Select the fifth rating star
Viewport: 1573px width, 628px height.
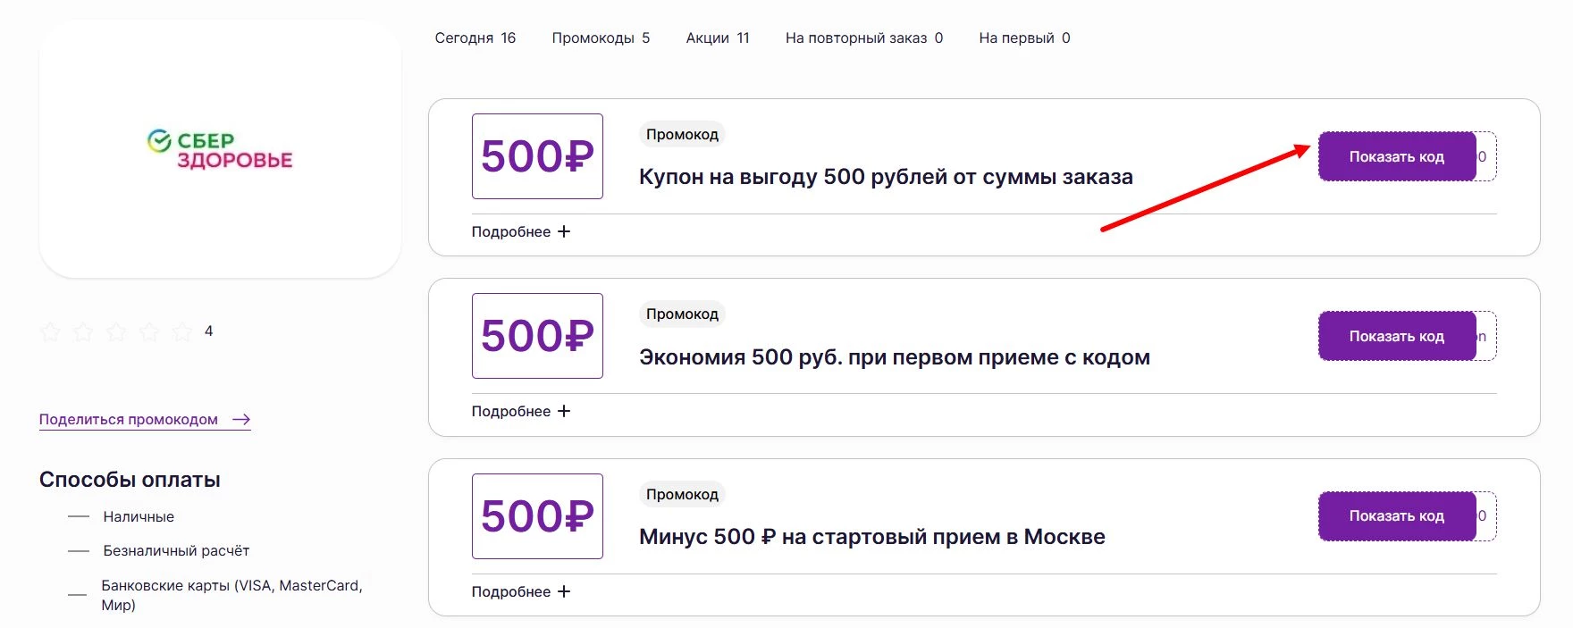coord(183,331)
